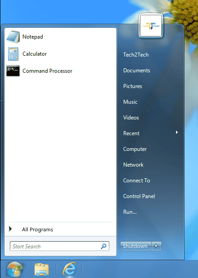Viewport: 198px width, 278px height.
Task: Select Connect To in the menu
Action: [137, 181]
